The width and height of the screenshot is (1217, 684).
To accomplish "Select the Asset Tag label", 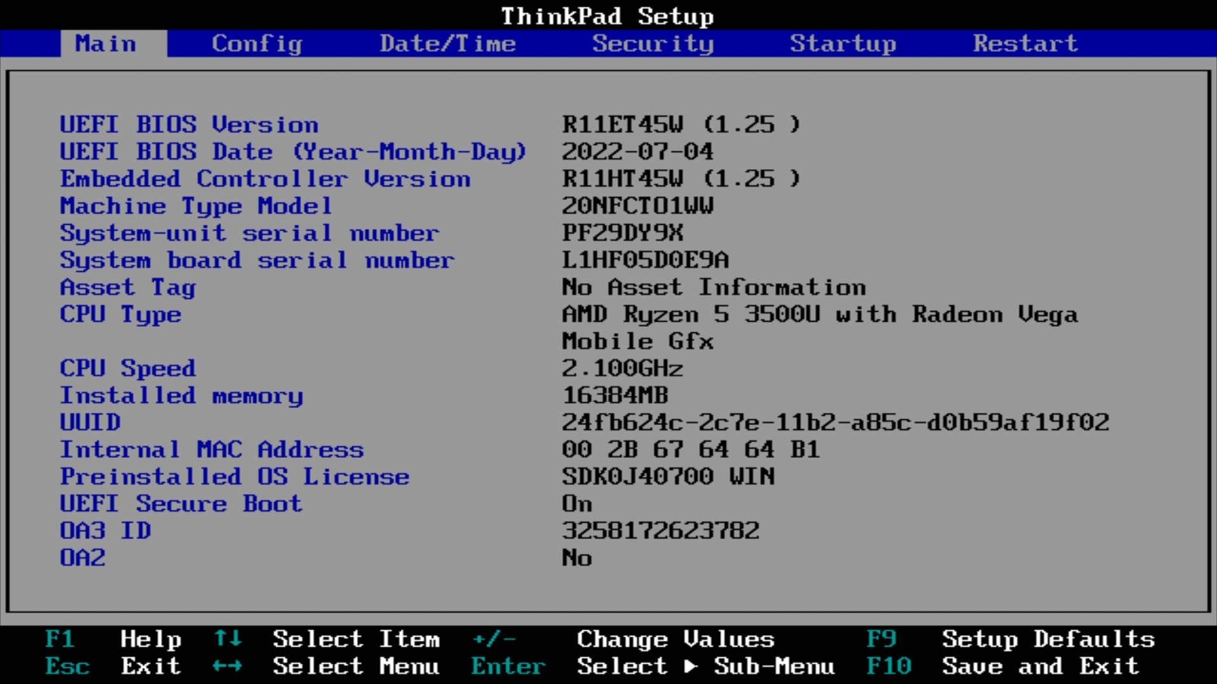I will tap(128, 288).
